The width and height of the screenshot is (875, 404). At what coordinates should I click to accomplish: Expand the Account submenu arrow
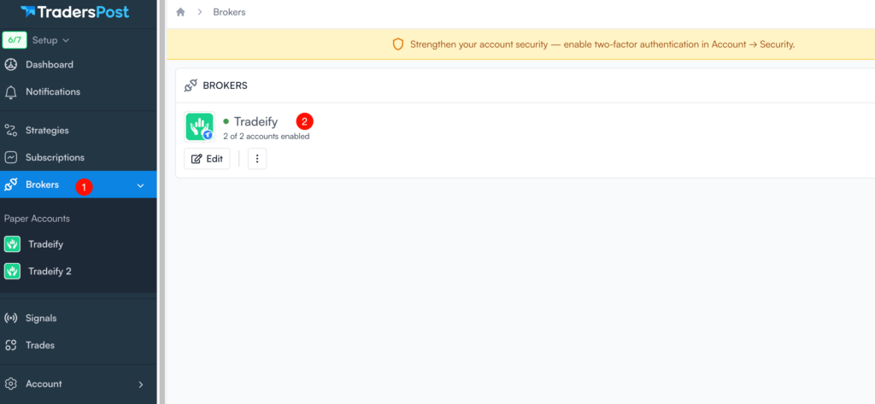point(141,384)
